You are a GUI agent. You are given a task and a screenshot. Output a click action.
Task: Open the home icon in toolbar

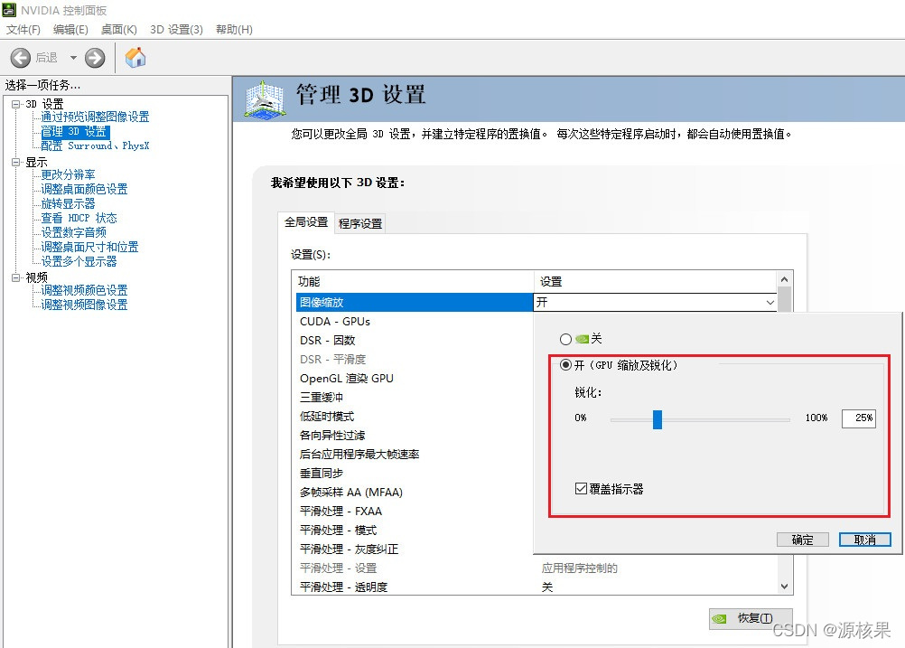[135, 57]
